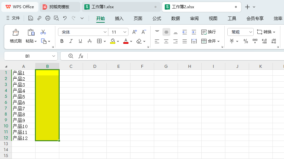Click the Increase Indent icon
284x159 pixels.
tap(194, 32)
